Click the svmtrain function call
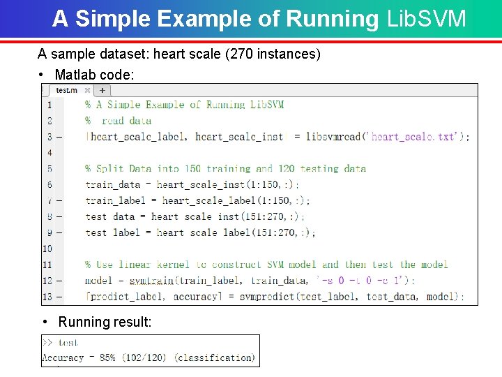Viewport: 502px width, 377px height. (x=151, y=281)
